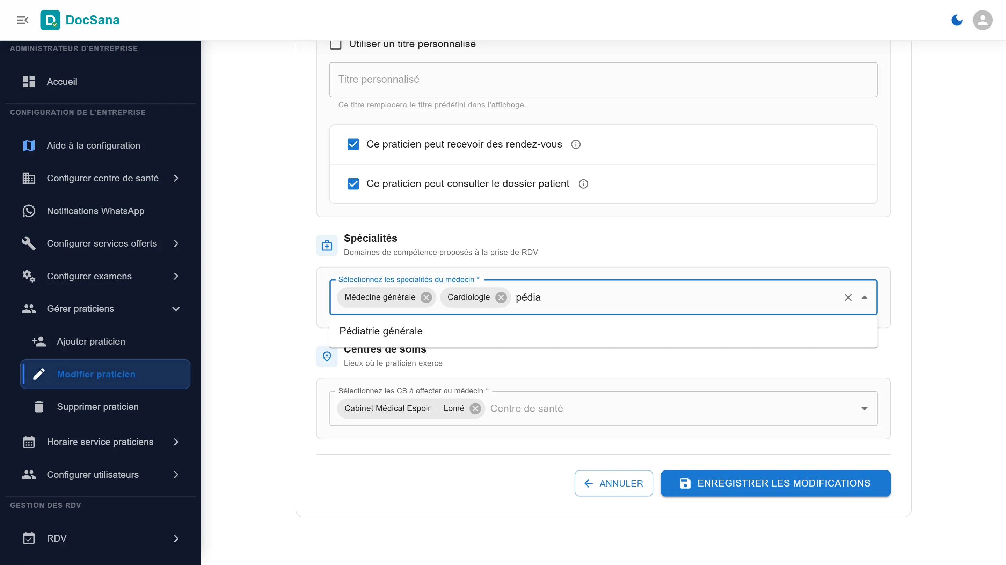Click the Centres de soins pin icon
1006x565 pixels.
[327, 356]
